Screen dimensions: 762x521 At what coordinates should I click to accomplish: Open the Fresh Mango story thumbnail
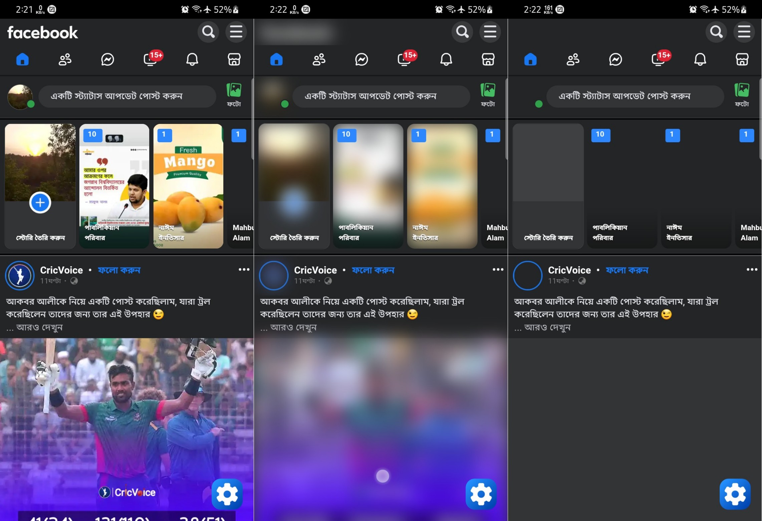[188, 186]
